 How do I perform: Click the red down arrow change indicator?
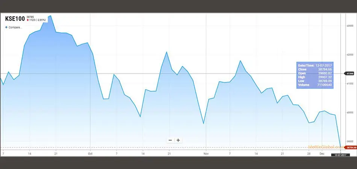[x=27, y=20]
